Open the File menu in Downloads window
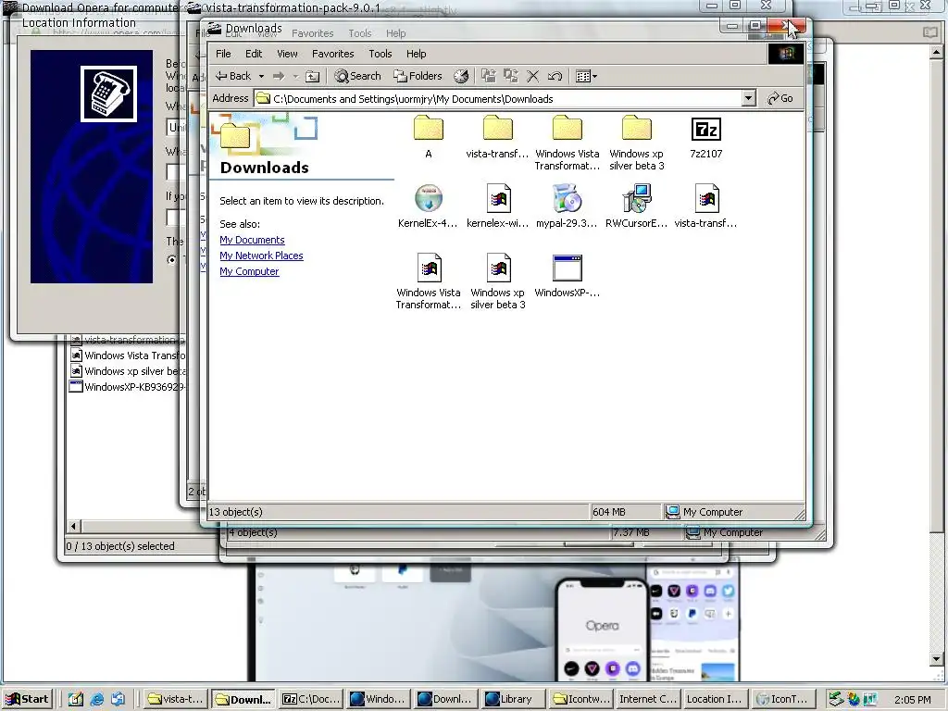This screenshot has width=948, height=711. [x=223, y=54]
